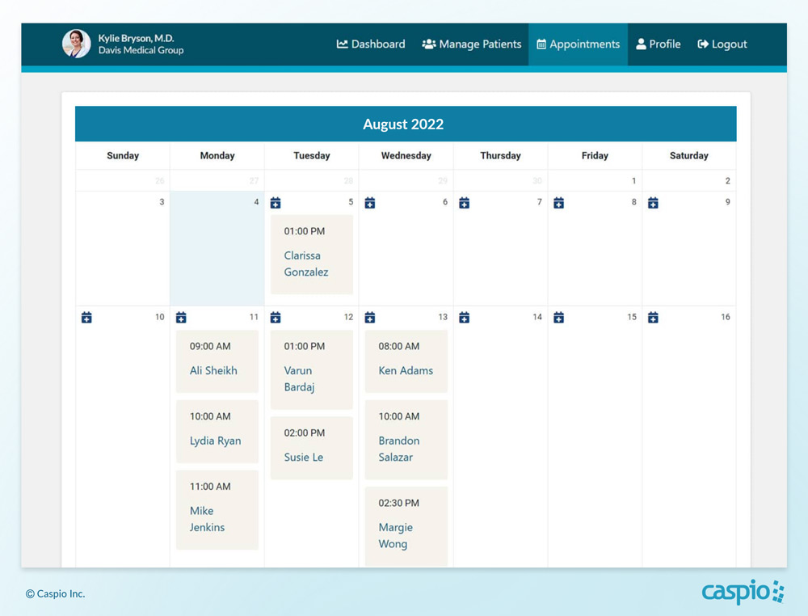Add an appointment on Sunday the 10th
This screenshot has width=808, height=616.
86,318
